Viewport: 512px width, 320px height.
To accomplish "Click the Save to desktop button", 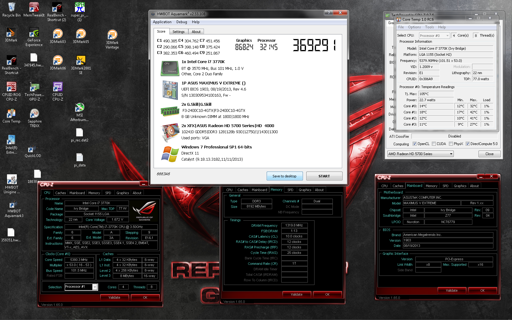I will coord(285,176).
